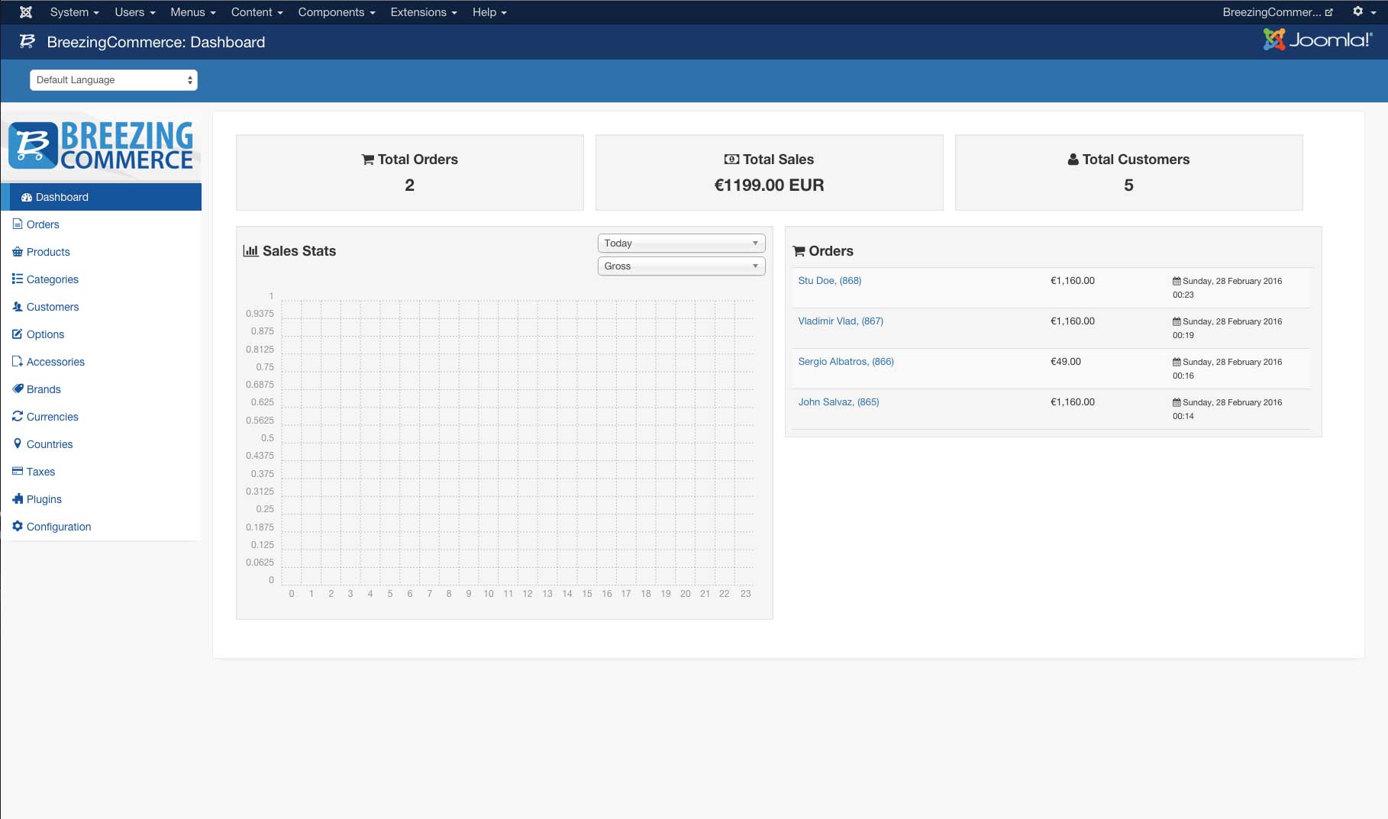Click the Total Orders count 2
Image resolution: width=1388 pixels, height=819 pixels.
410,185
